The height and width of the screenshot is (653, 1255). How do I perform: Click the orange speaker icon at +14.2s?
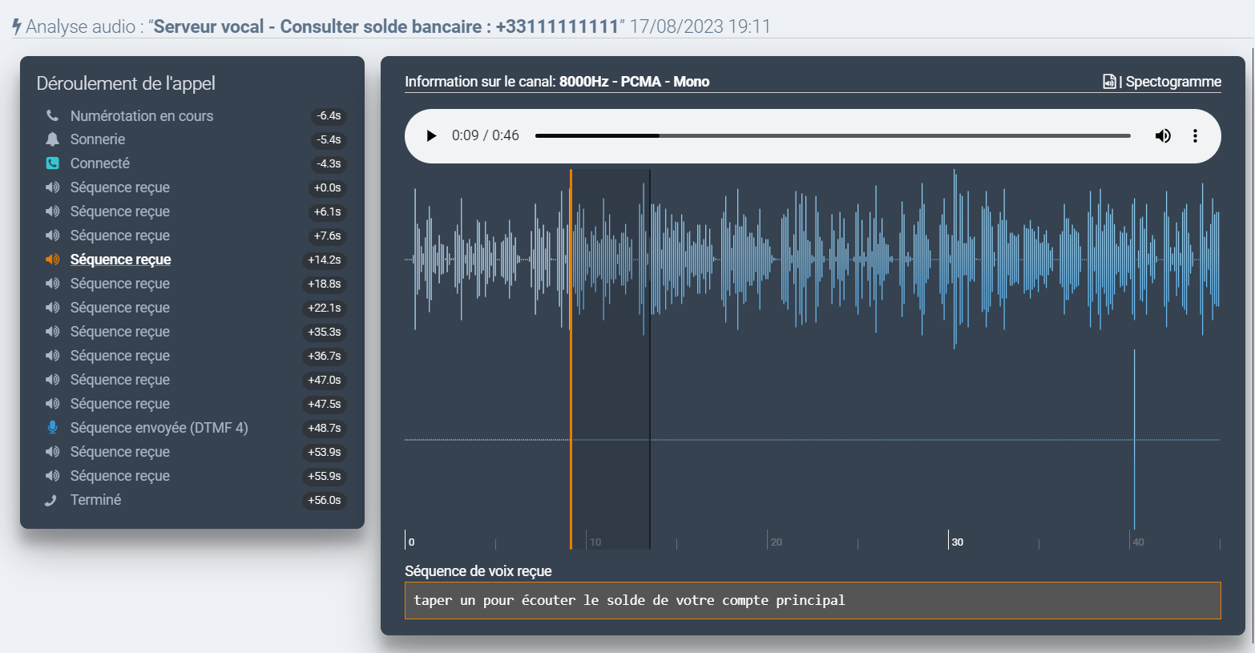tap(52, 260)
